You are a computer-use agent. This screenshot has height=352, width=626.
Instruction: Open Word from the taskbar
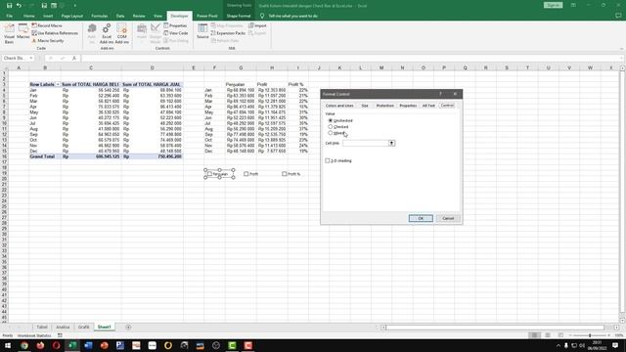[88, 345]
